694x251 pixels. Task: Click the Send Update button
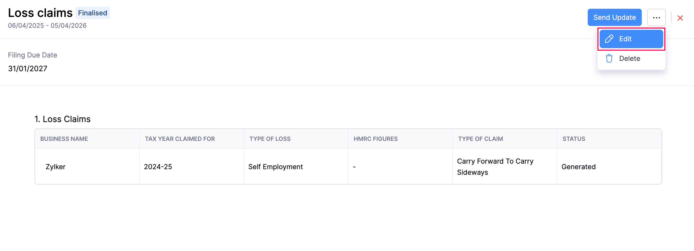point(614,17)
